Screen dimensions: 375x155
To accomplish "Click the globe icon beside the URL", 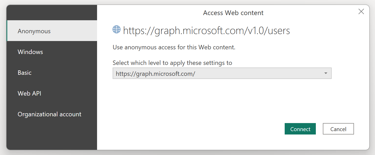I will [x=117, y=30].
